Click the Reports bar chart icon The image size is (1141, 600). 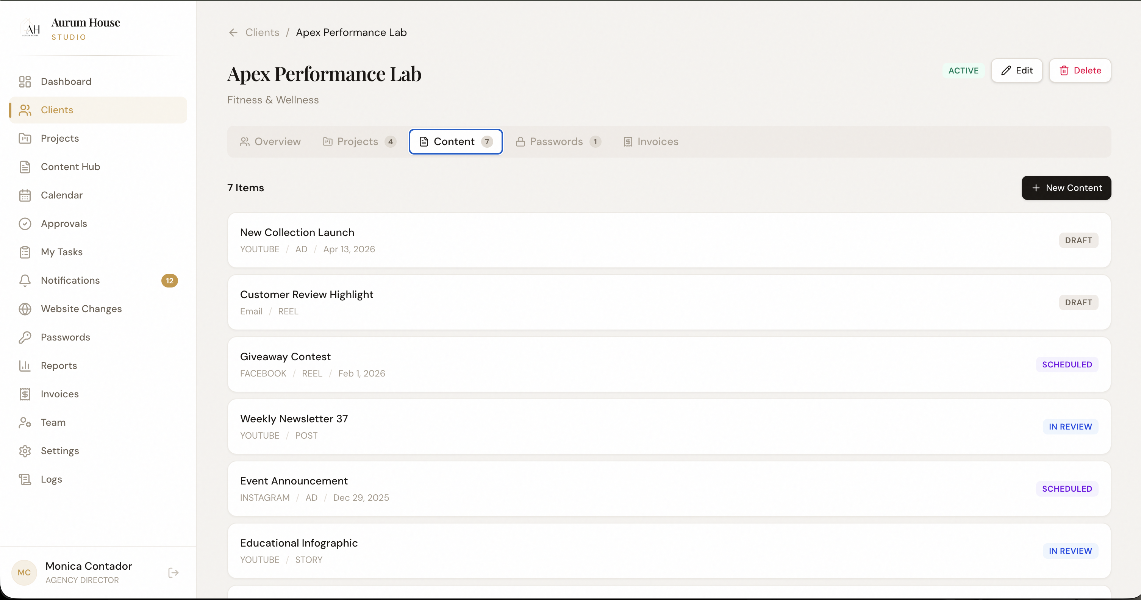pyautogui.click(x=25, y=365)
